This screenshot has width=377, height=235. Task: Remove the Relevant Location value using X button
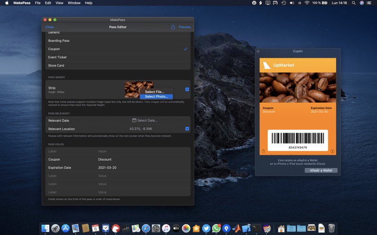pos(187,129)
